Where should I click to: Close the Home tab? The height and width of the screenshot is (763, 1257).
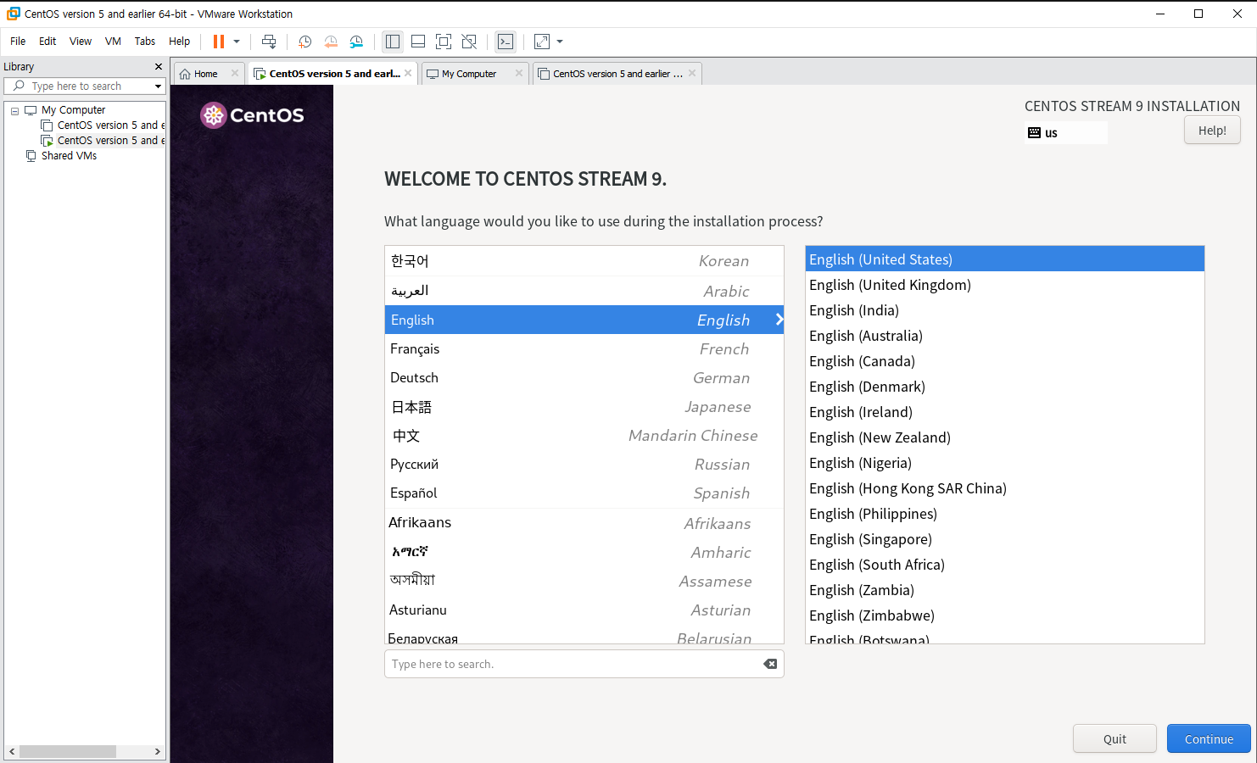point(235,73)
